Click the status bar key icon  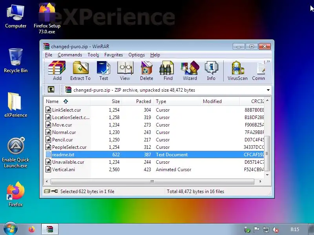pos(55,191)
